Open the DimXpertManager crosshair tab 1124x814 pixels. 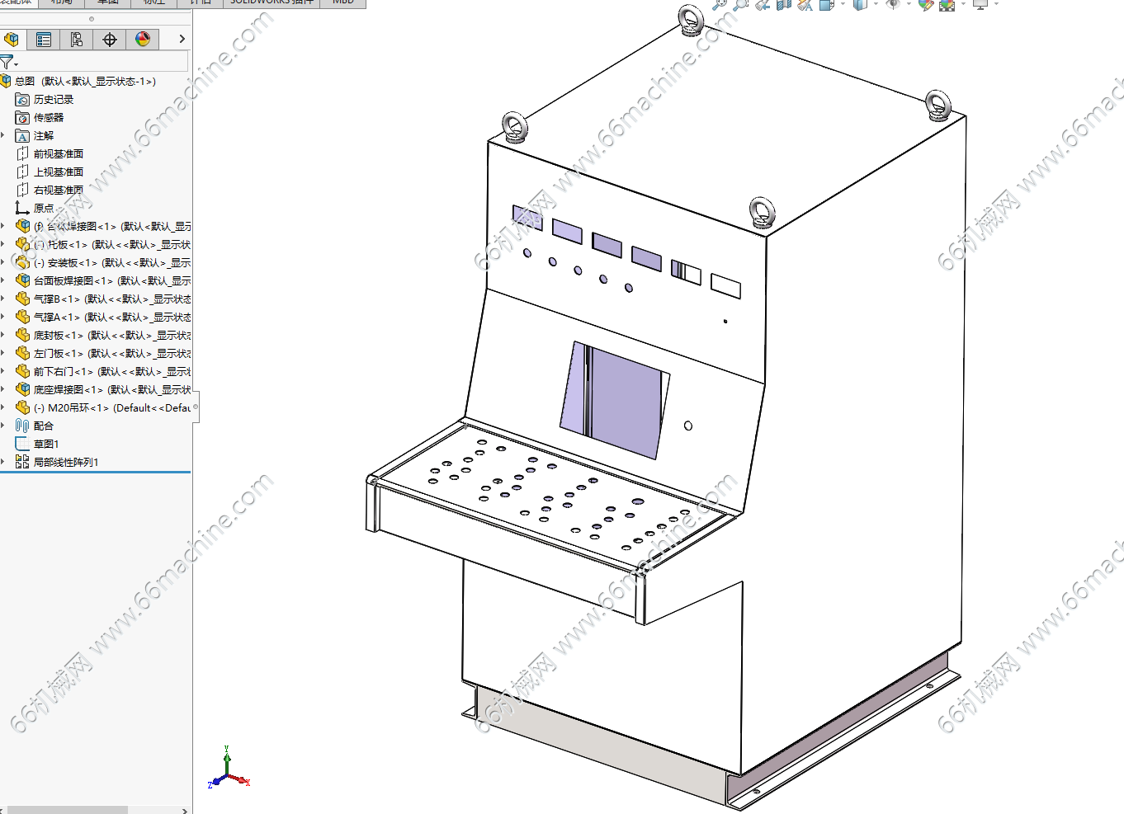(110, 39)
